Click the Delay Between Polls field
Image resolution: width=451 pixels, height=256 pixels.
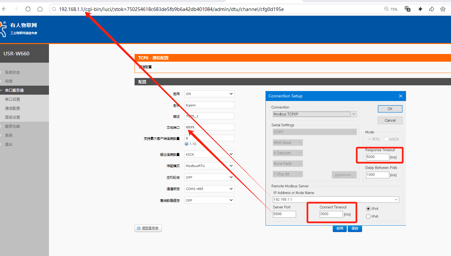coord(377,175)
